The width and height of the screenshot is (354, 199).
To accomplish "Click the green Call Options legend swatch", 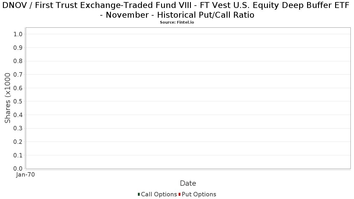I will pyautogui.click(x=139, y=194).
